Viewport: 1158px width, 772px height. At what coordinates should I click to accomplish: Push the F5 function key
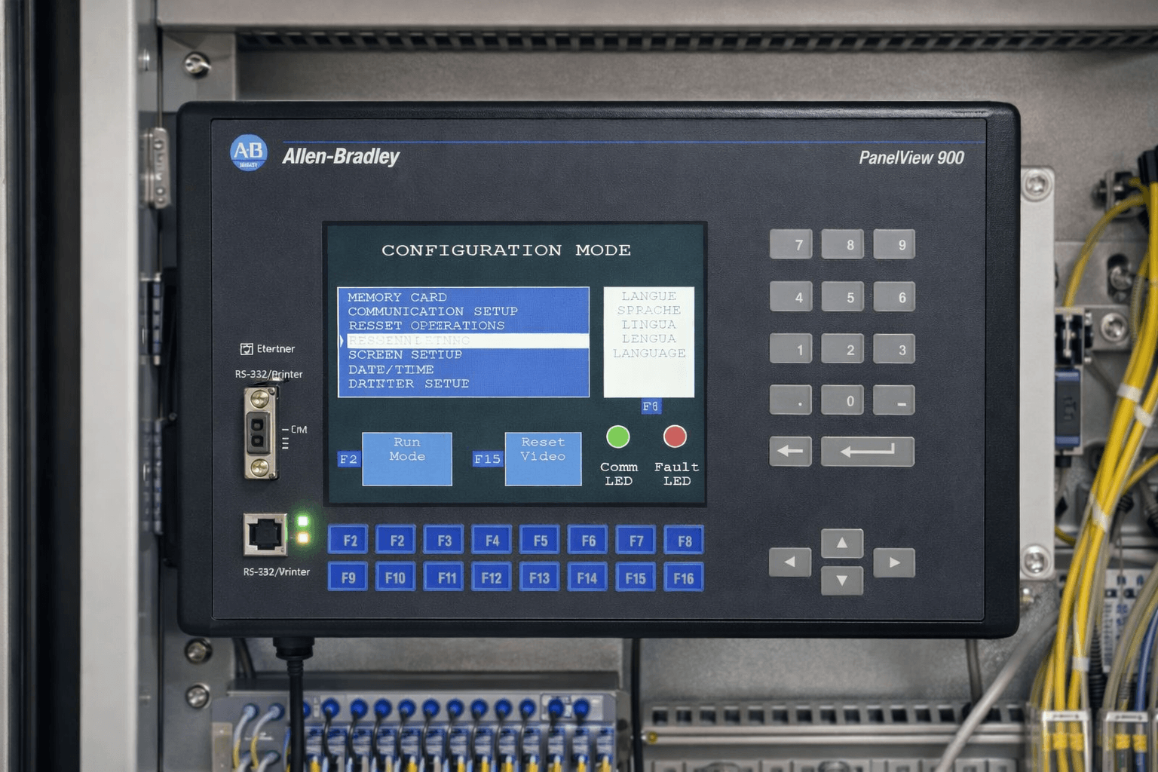(540, 541)
